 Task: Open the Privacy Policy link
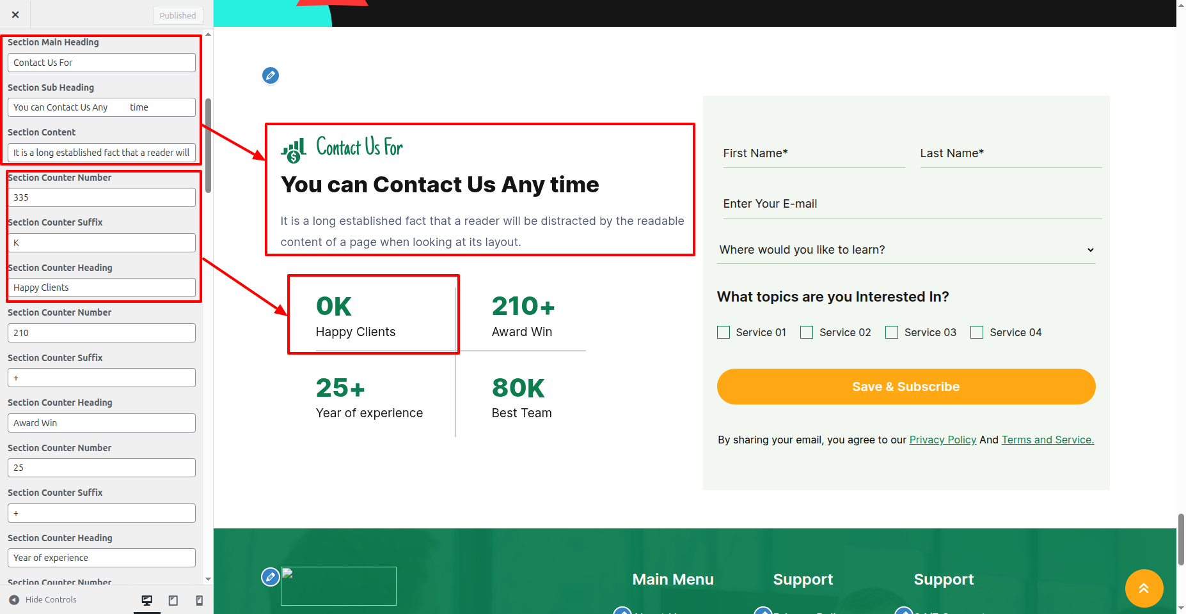click(942, 440)
